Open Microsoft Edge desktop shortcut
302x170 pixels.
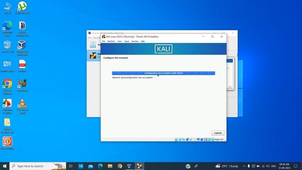pos(8,28)
